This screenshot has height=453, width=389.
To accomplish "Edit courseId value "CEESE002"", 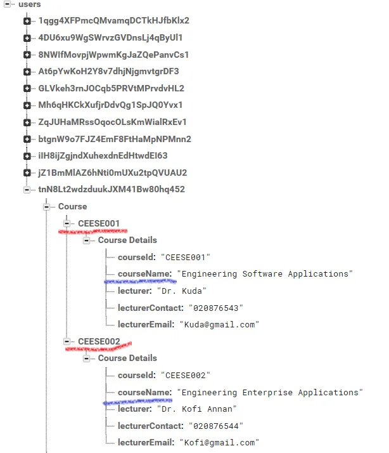I will coord(185,376).
